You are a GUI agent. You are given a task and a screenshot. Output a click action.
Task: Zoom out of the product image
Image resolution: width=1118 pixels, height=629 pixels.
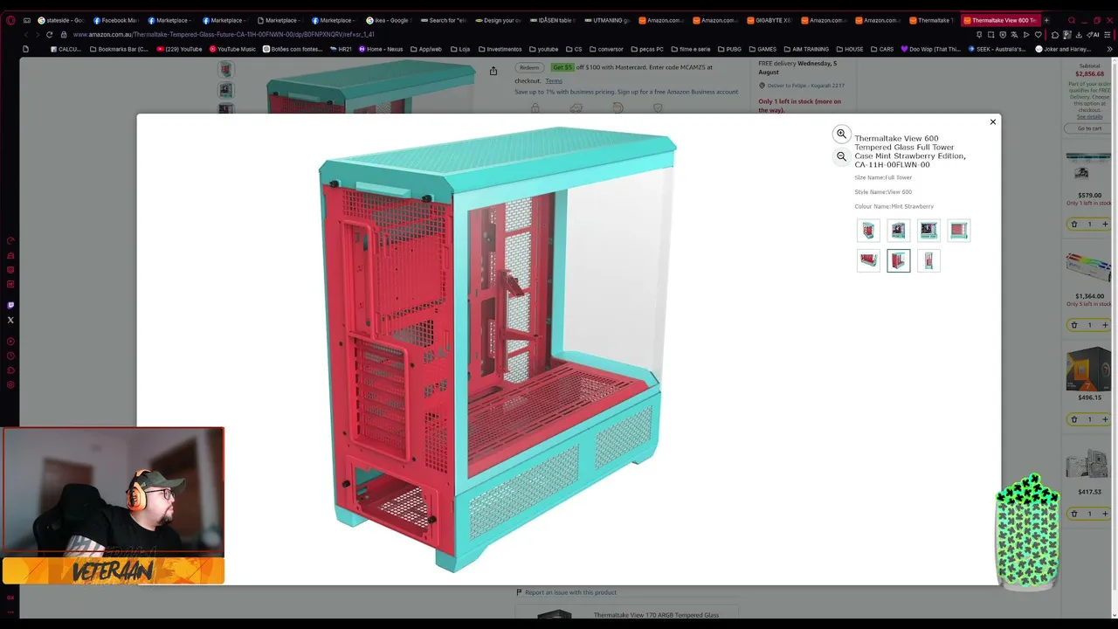[x=841, y=156]
